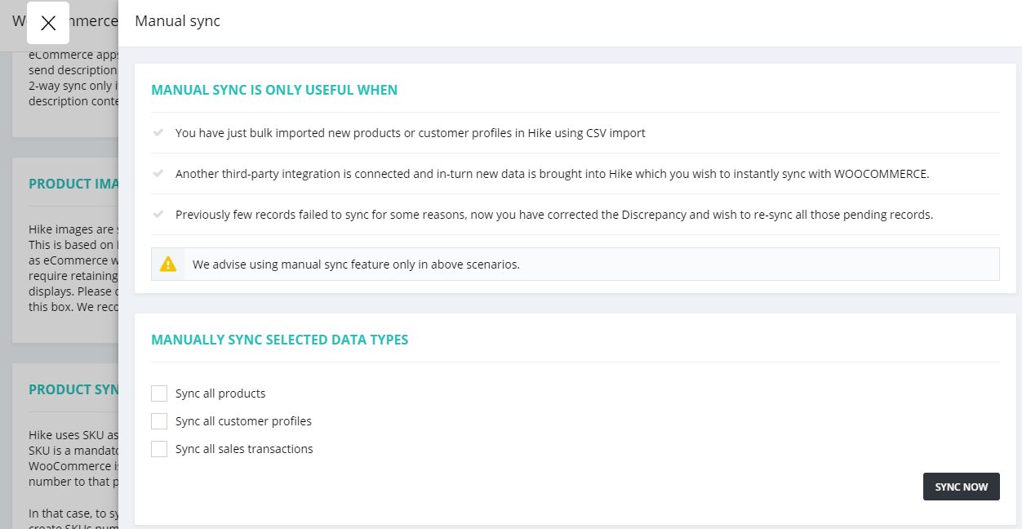Click the Product Images heading behind the panel
Screen dimensions: 1022x529
click(x=73, y=184)
